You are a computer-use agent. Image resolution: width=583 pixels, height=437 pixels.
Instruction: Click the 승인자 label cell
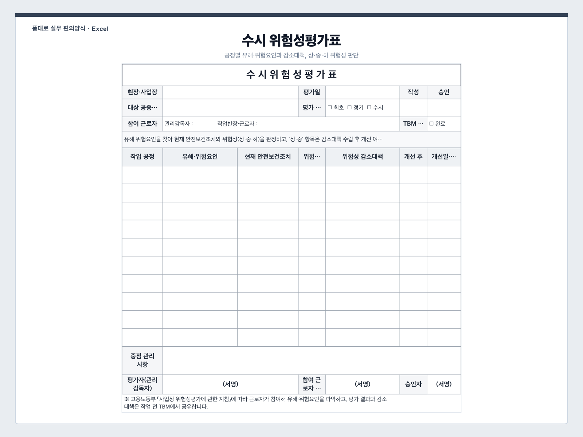pyautogui.click(x=413, y=384)
